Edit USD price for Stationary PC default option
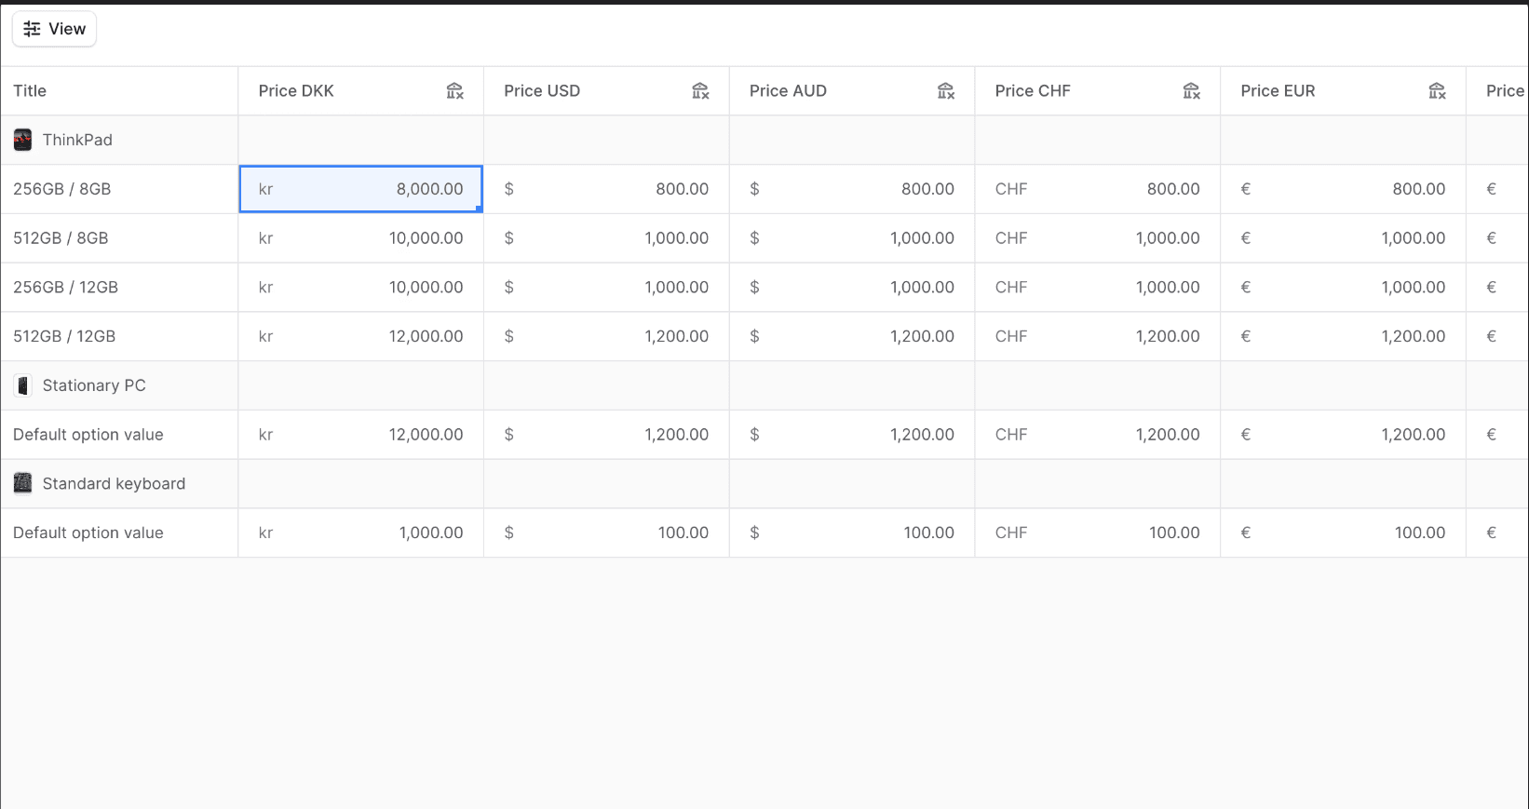Screen dimensions: 1529x809 607,435
